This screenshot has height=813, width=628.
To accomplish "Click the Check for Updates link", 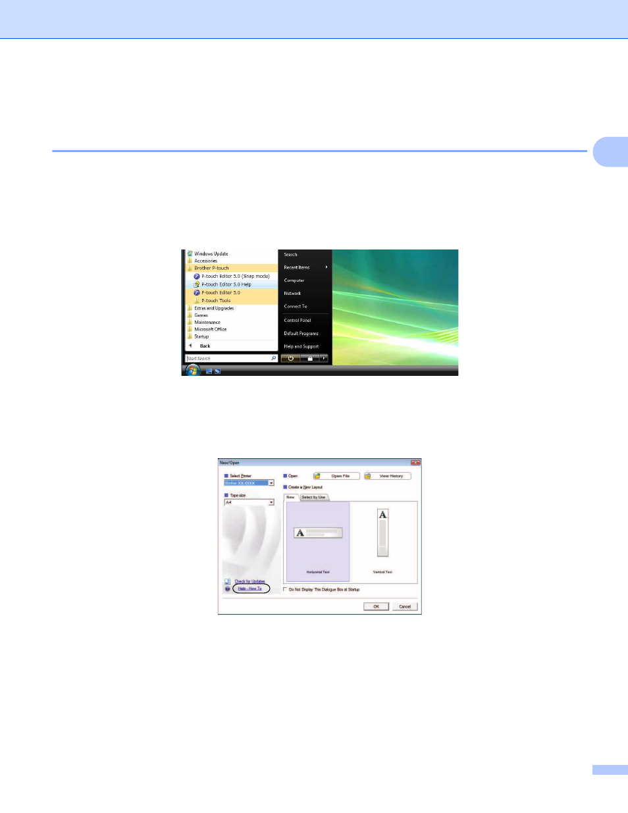I will point(249,581).
